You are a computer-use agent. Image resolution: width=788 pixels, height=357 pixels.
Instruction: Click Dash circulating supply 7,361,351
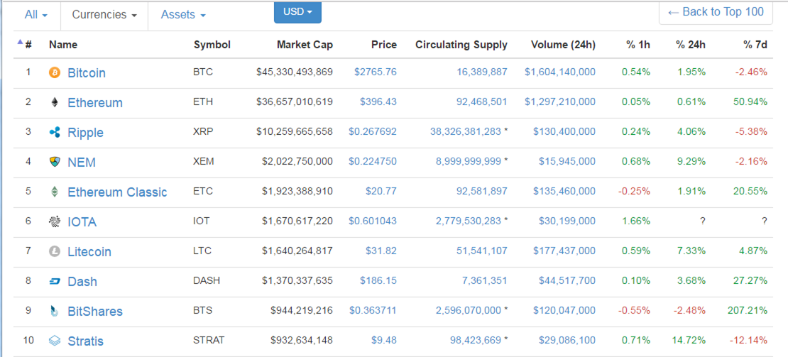click(x=485, y=280)
